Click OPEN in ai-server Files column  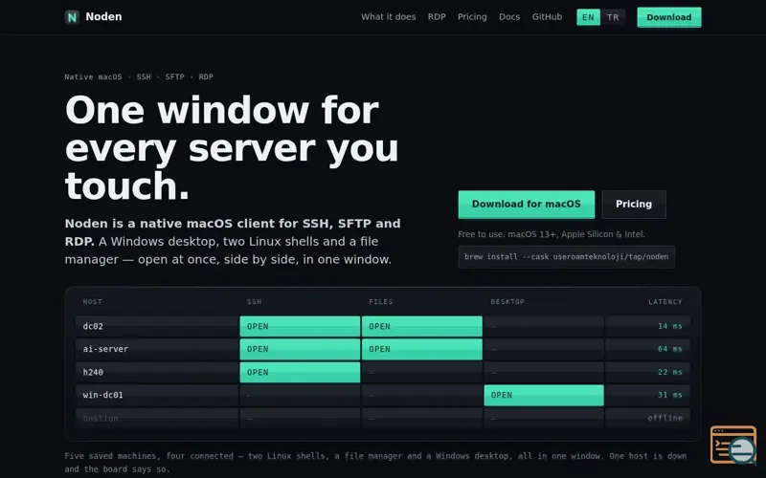click(x=421, y=349)
